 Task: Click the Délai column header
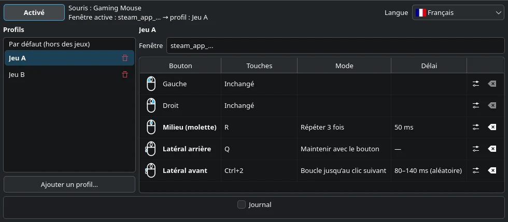coord(429,66)
